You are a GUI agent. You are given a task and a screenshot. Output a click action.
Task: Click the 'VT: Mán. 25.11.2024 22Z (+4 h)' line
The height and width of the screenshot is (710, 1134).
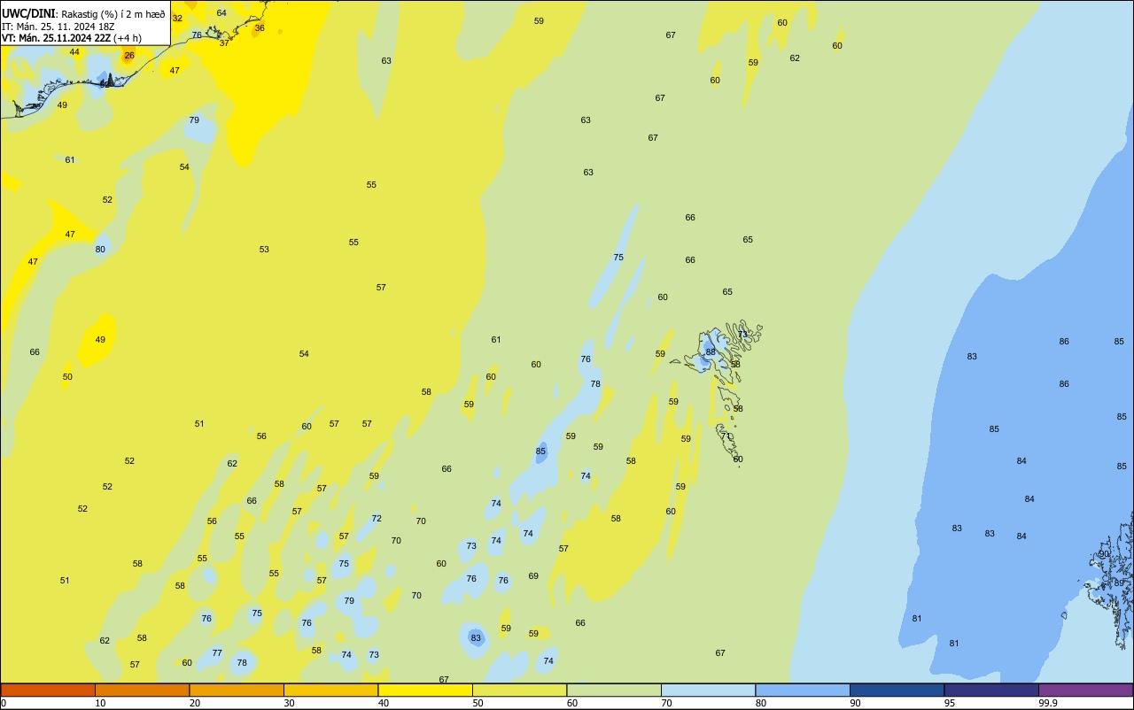point(72,38)
